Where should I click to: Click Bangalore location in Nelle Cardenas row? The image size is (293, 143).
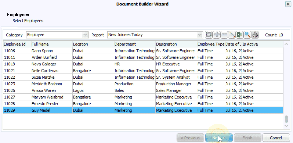pos(93,71)
